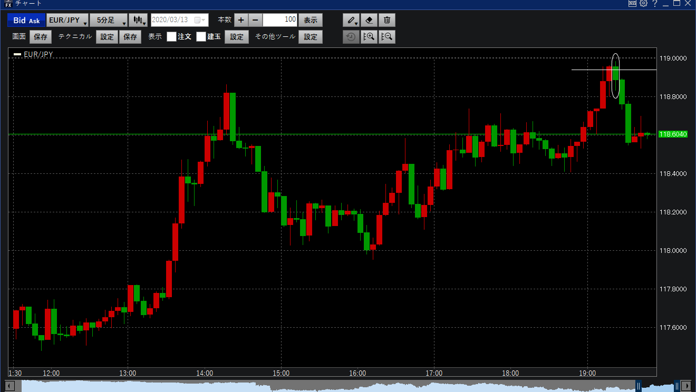Open the pencil drawing tool

[351, 20]
